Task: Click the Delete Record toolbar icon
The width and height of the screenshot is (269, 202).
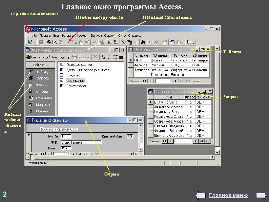Action: click(x=157, y=42)
